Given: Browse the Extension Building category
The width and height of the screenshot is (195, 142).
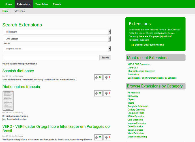Looking at the screenshot, I should coord(137,137).
